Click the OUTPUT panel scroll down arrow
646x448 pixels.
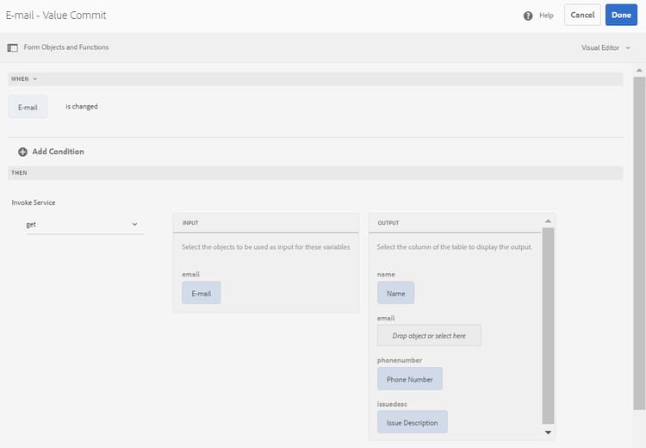click(x=548, y=432)
